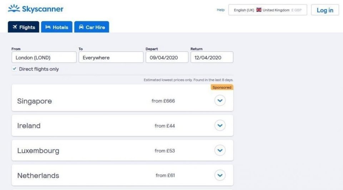Viewport: 343px width, 190px height.
Task: Click the To field showing Everywhere
Action: pos(111,57)
